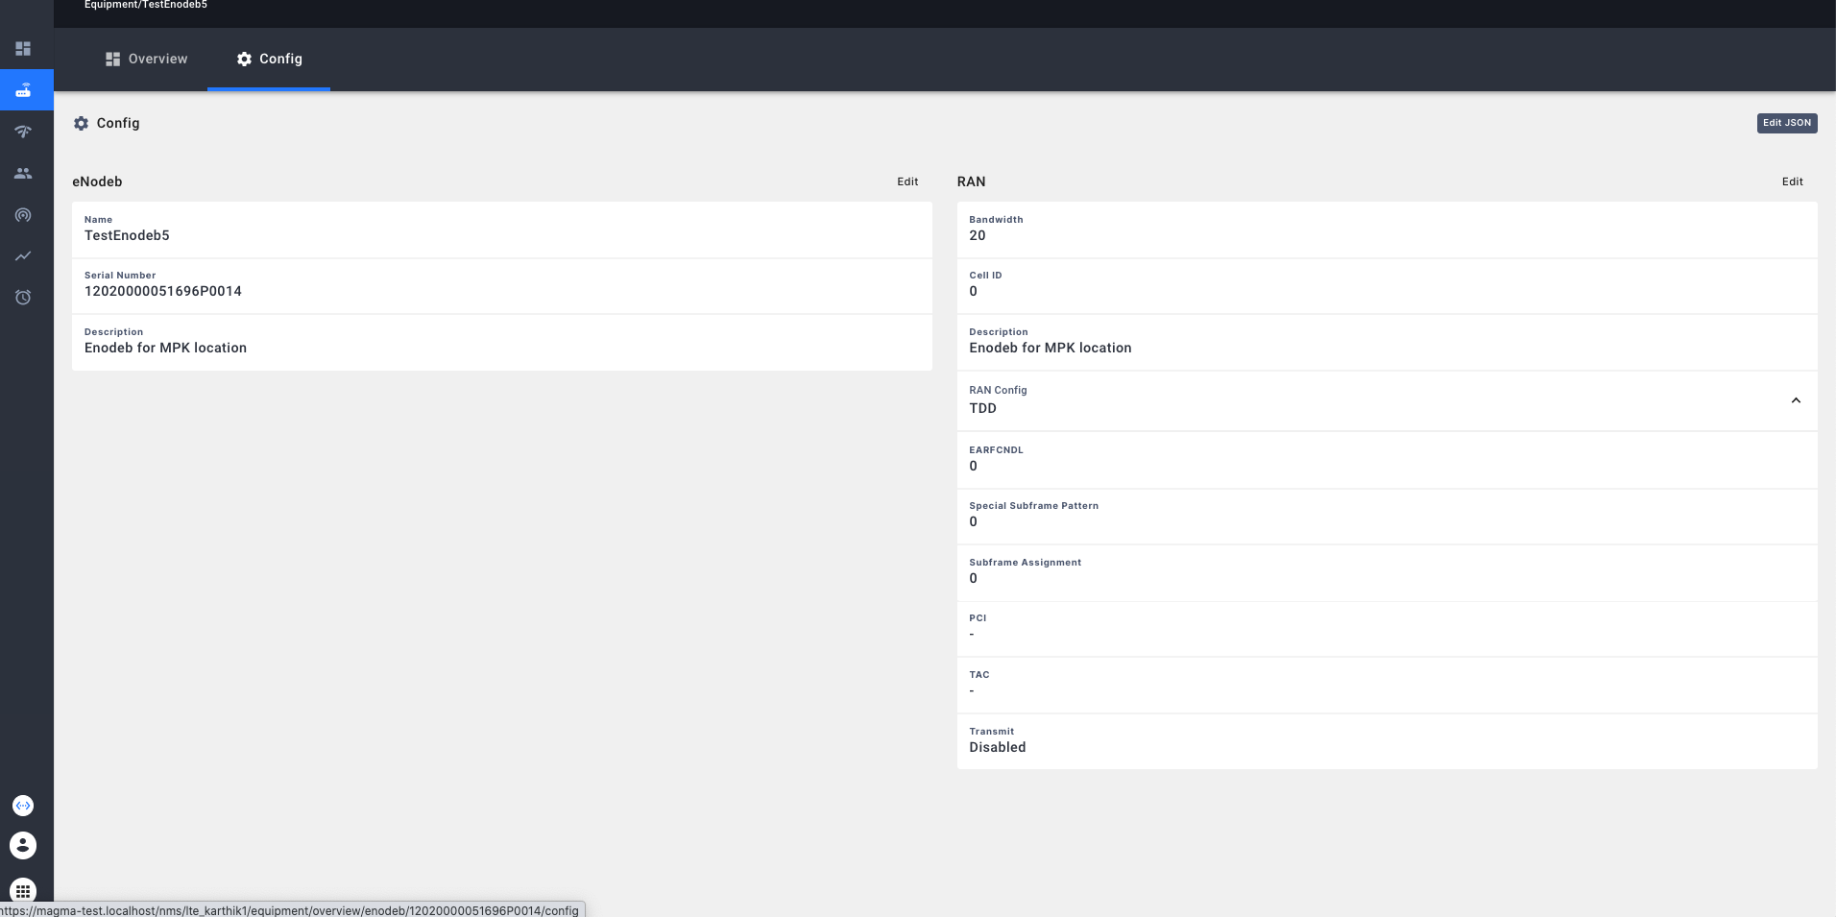
Task: Open the account profile icon
Action: tap(24, 845)
